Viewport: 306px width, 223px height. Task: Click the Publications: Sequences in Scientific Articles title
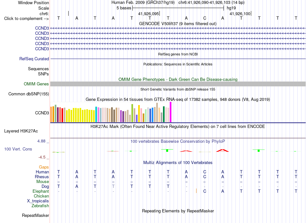coord(178,64)
